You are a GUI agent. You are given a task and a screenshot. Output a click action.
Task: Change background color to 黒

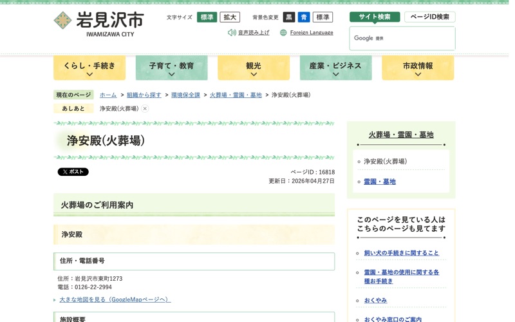click(x=288, y=17)
